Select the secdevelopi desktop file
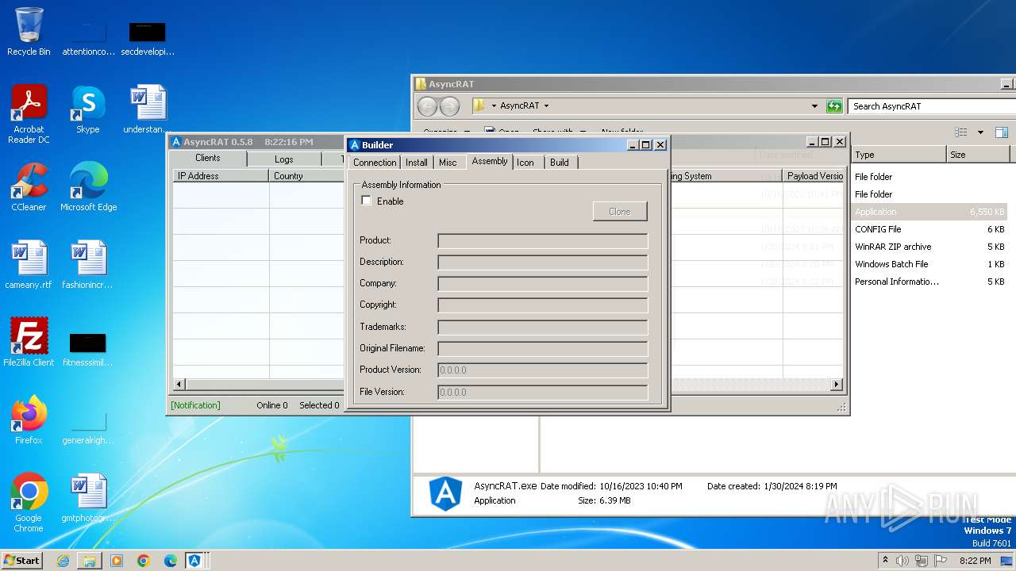Image resolution: width=1016 pixels, height=571 pixels. (148, 38)
